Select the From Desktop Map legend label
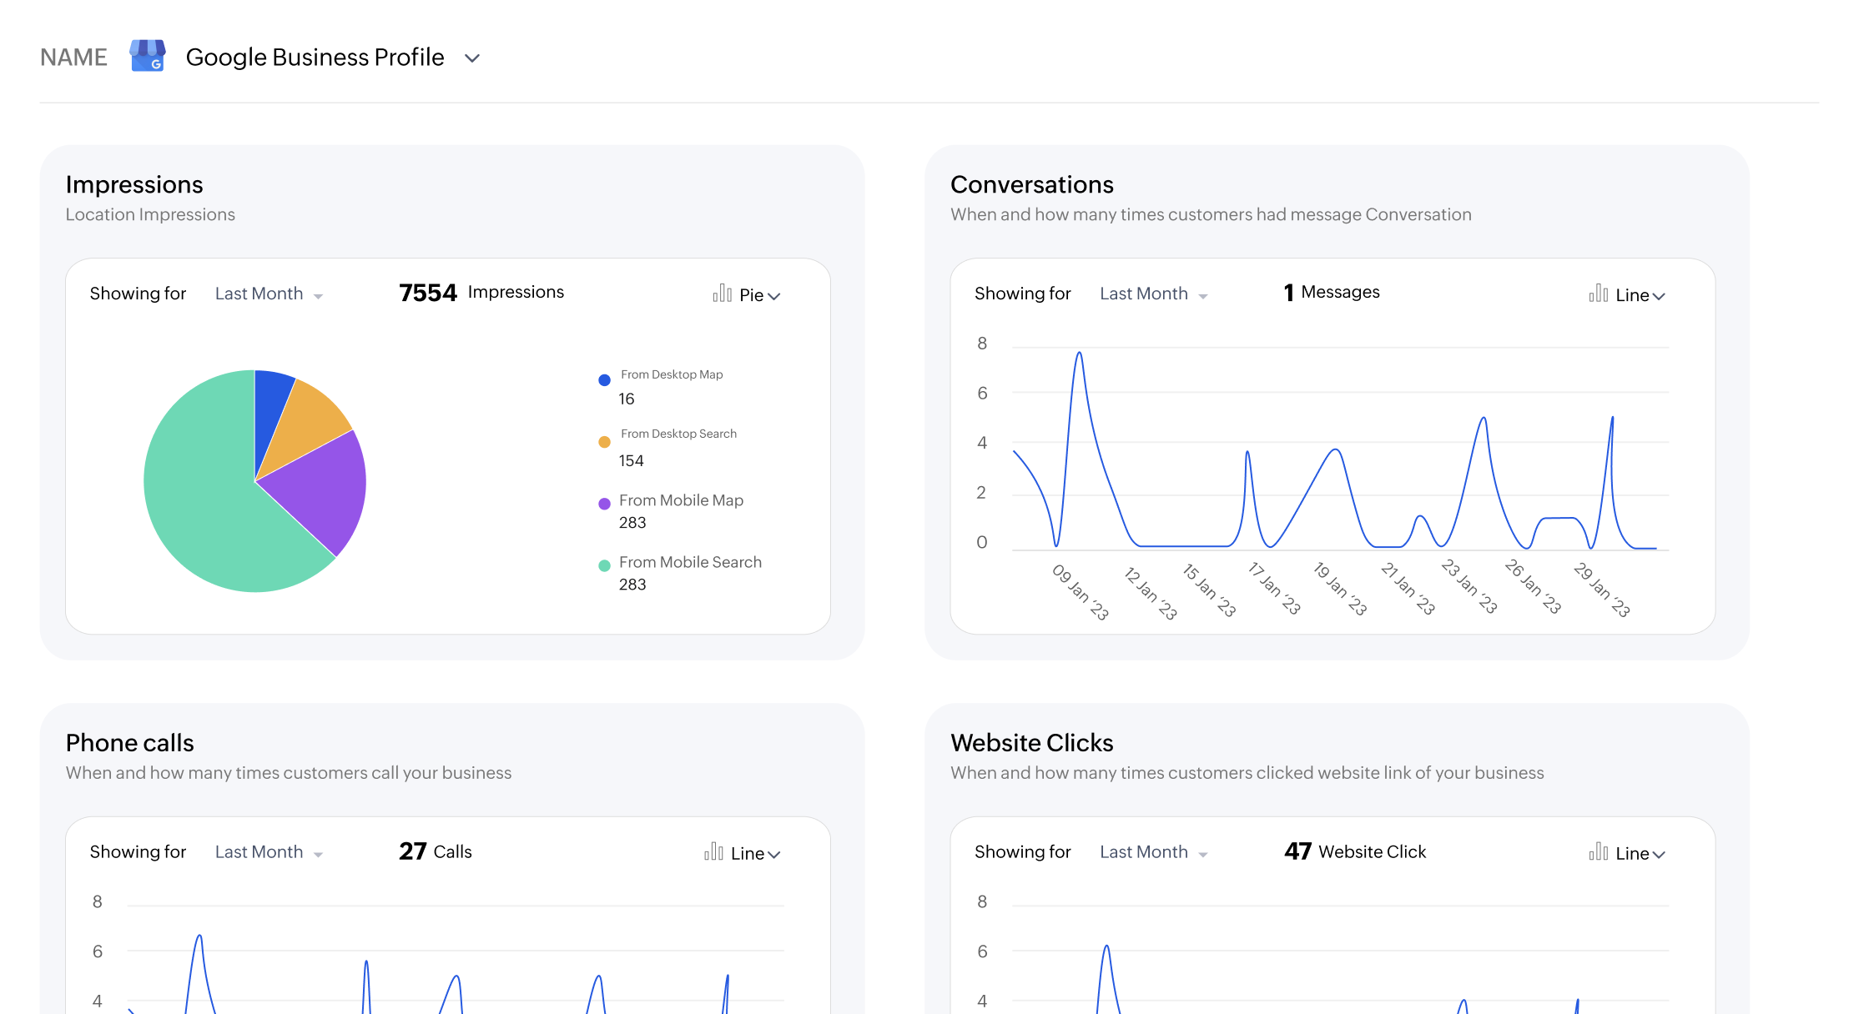1869x1014 pixels. (672, 374)
